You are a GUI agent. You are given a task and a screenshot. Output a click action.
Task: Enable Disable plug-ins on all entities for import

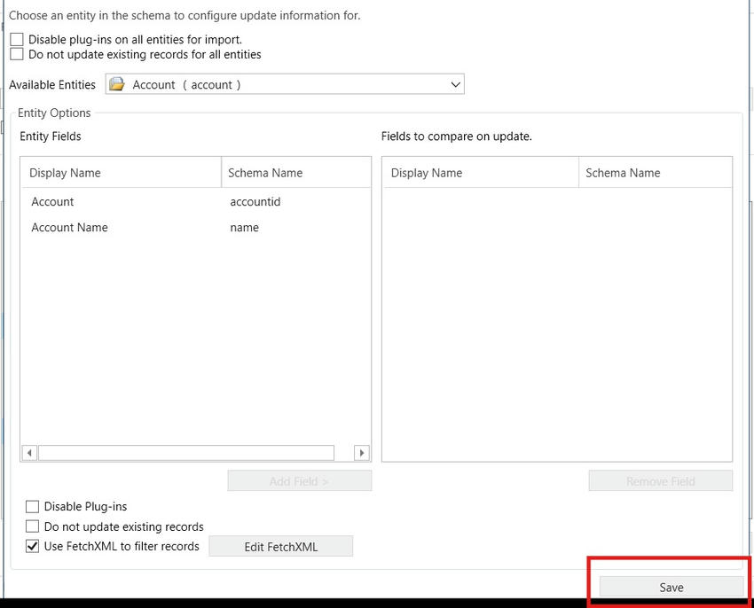tap(17, 39)
